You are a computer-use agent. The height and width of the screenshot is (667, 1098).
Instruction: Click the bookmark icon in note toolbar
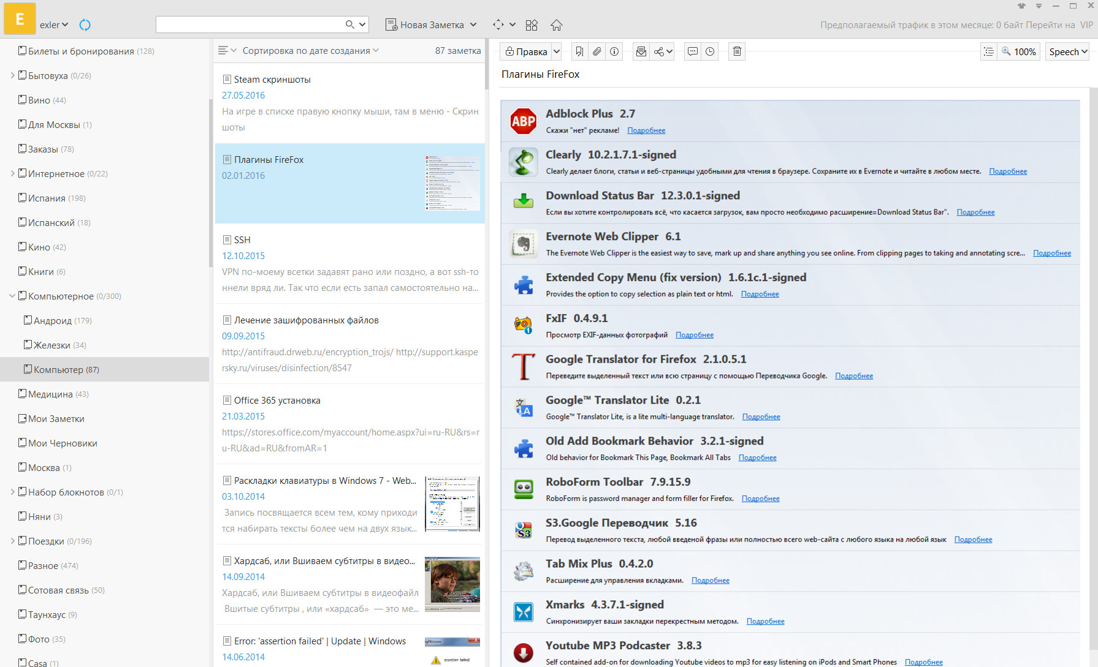coord(579,52)
